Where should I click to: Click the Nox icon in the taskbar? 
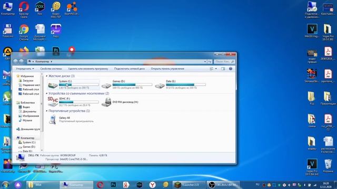pos(139,185)
